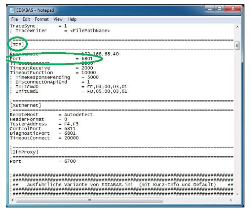Click the vertical scrollbar thumb
Viewport: 251px width, 215px height.
(237, 46)
